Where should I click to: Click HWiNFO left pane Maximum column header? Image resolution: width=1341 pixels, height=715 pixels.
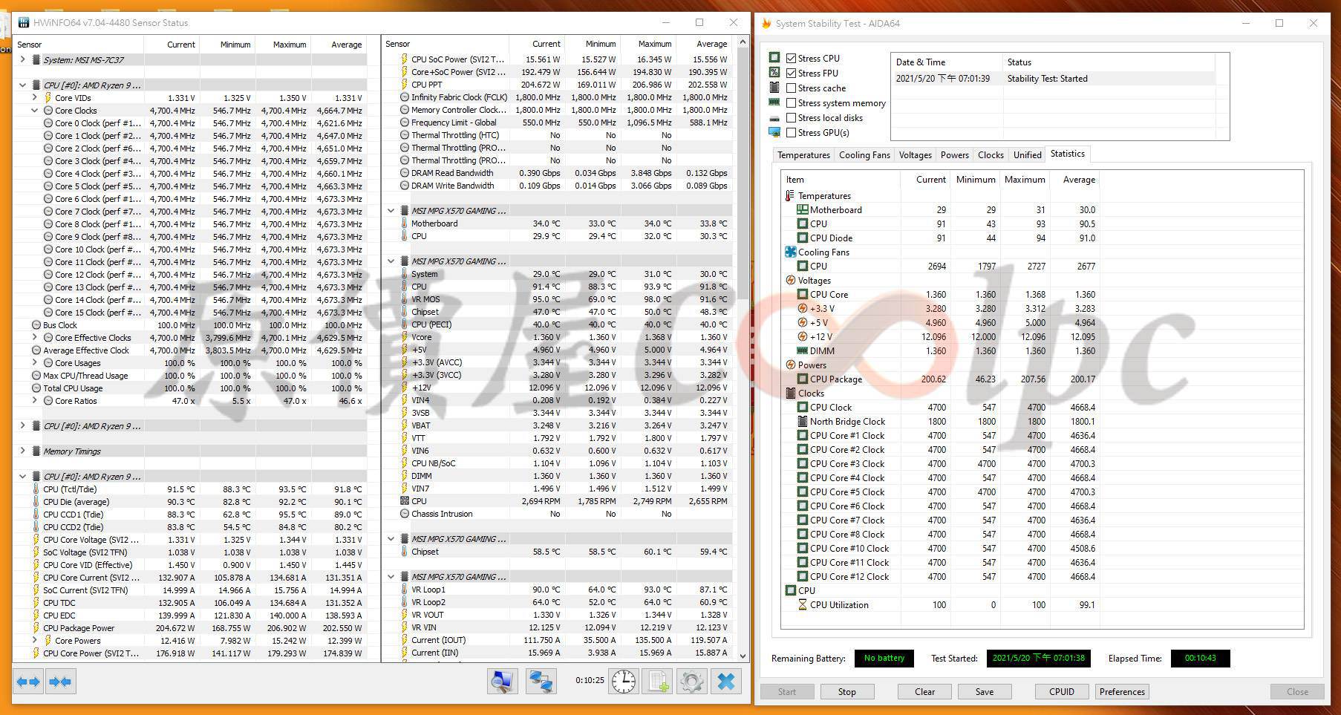[283, 45]
